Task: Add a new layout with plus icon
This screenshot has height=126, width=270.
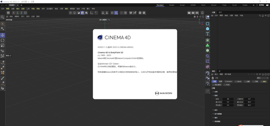Action: (253, 5)
